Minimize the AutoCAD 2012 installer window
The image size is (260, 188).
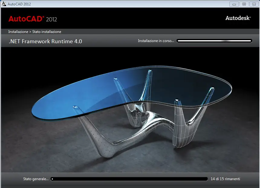[x=234, y=4]
